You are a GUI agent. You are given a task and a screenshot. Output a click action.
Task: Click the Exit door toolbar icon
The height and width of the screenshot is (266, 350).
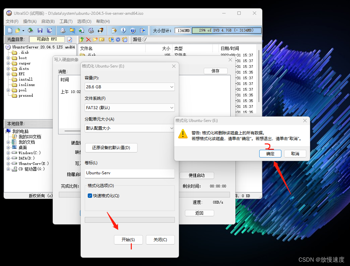143,31
